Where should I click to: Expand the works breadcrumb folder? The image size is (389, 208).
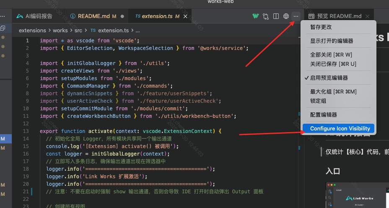point(60,31)
